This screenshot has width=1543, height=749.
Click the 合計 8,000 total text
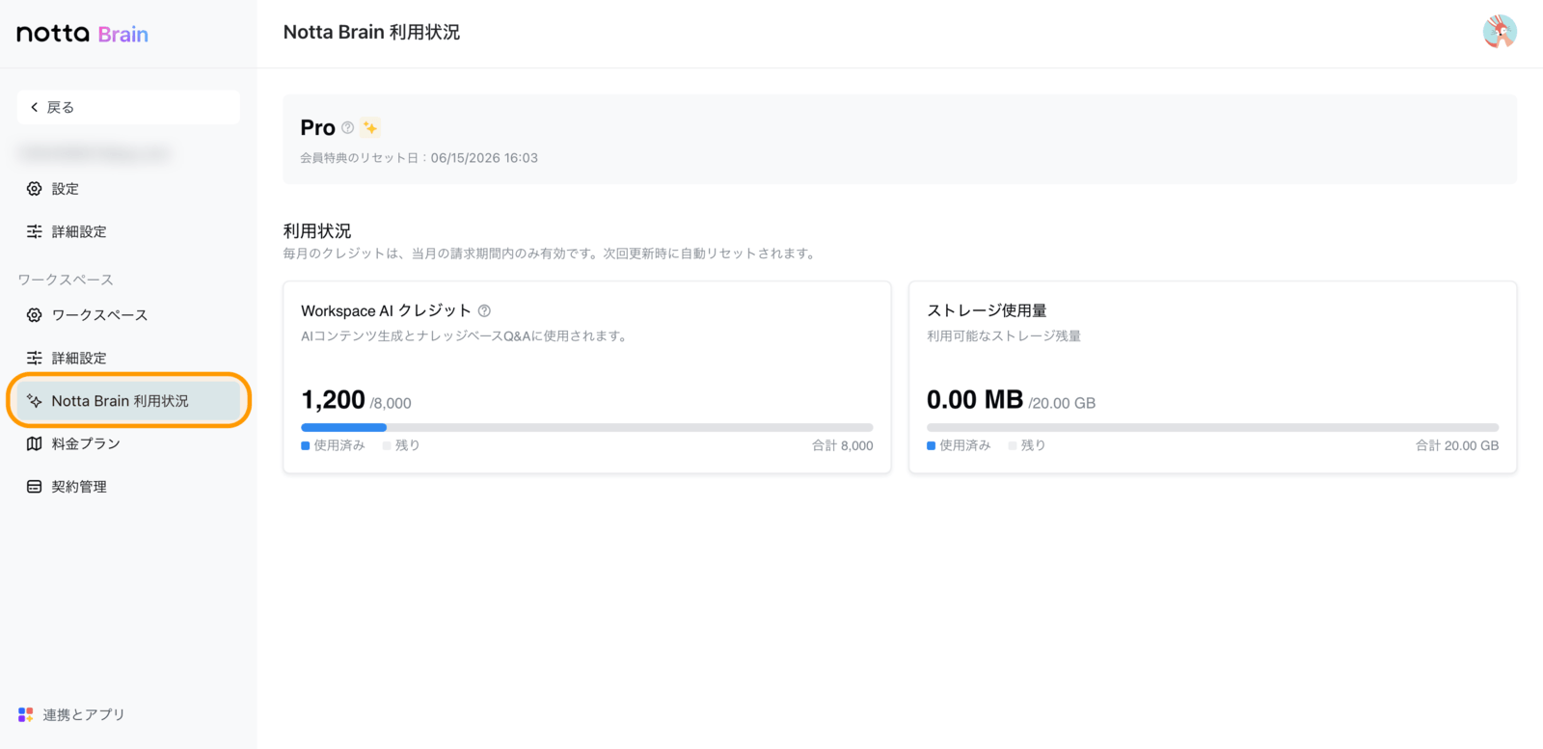tap(843, 445)
